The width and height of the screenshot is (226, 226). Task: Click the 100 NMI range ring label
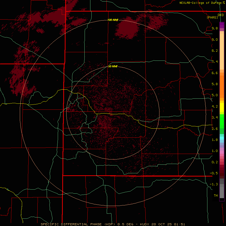pyautogui.click(x=113, y=20)
